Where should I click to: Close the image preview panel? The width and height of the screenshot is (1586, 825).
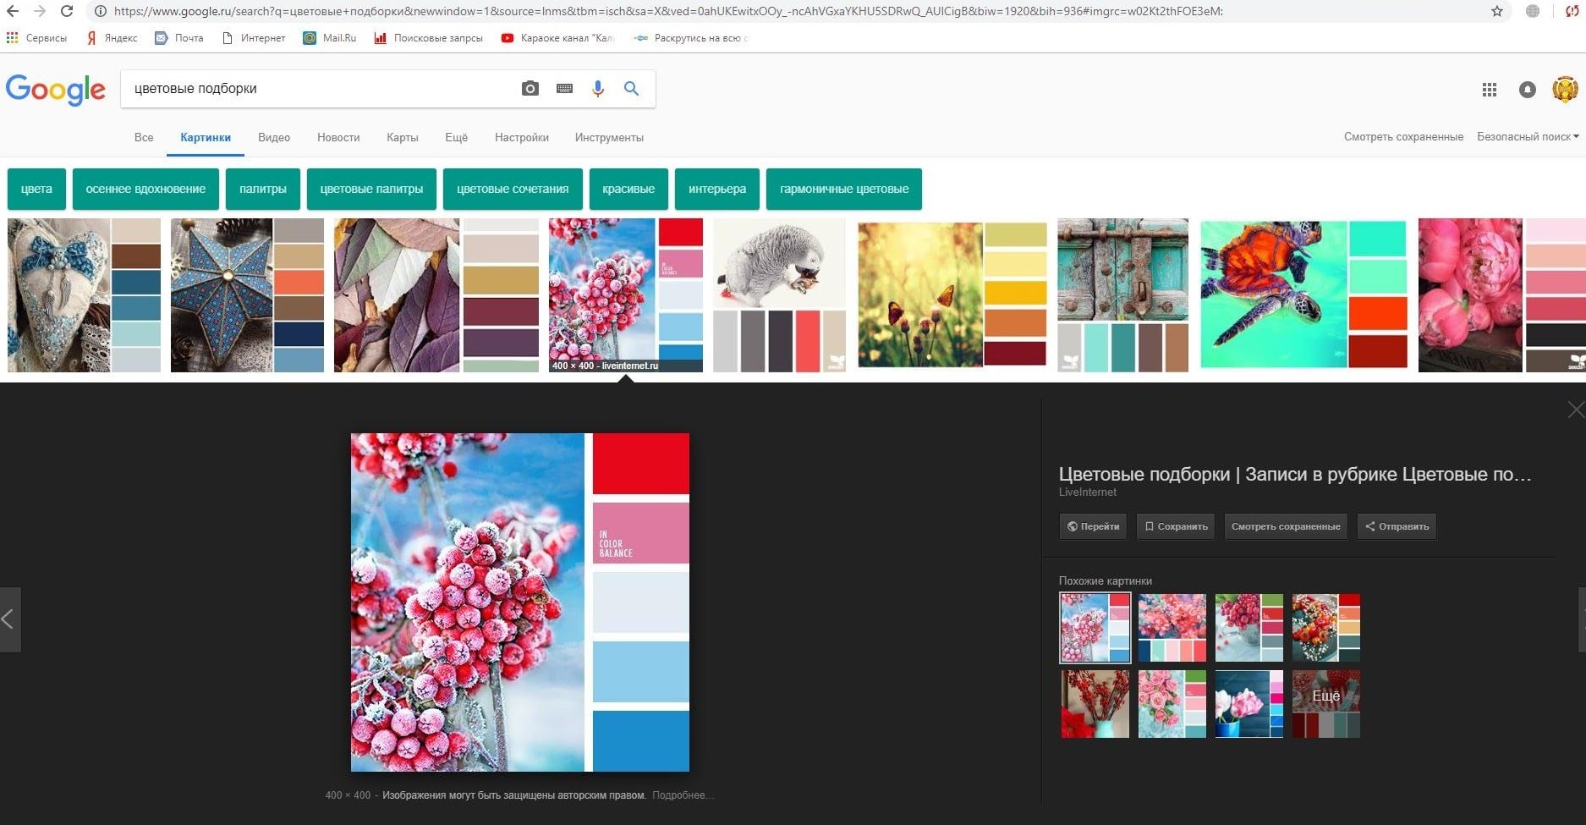(x=1575, y=410)
